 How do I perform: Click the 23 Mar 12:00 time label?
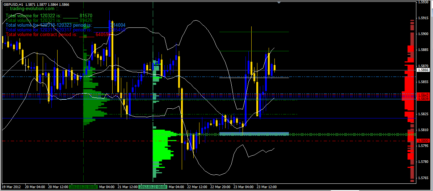267,187
